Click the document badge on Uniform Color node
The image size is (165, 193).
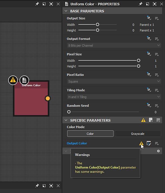[24, 80]
